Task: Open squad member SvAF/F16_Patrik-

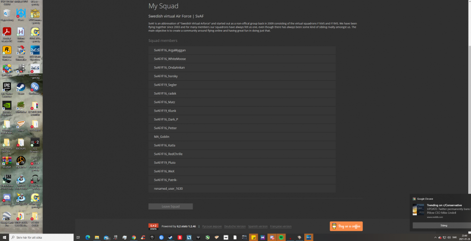Action: point(242,180)
